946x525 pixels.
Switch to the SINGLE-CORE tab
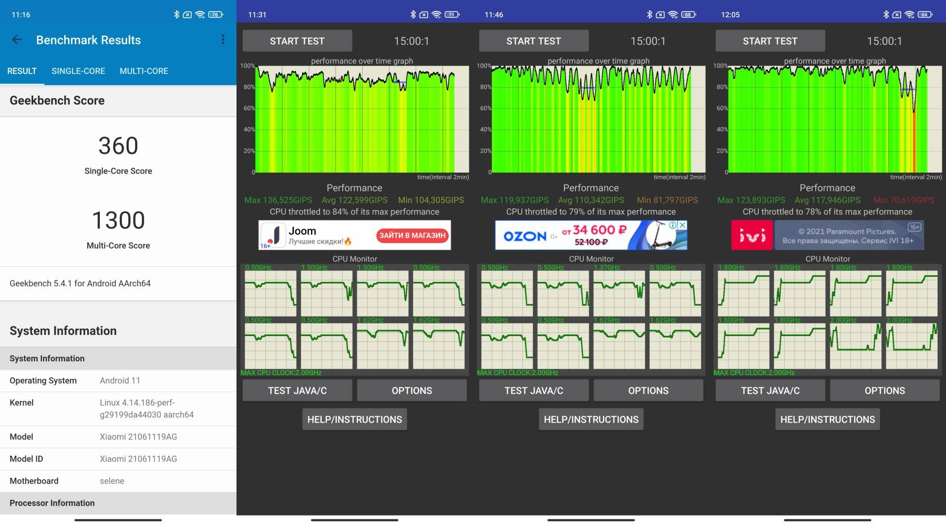(x=78, y=71)
